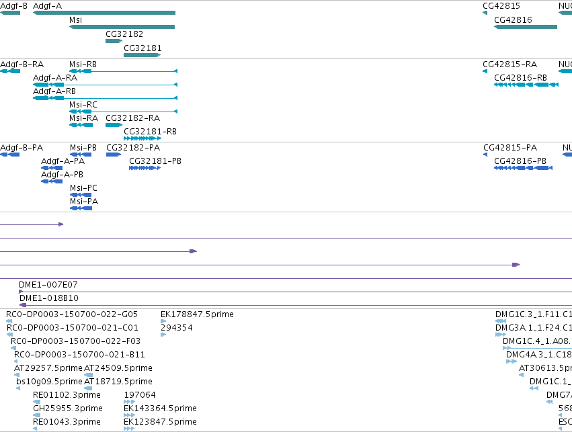
Task: Select the RE01043.3prime EST label
Action: pos(67,422)
